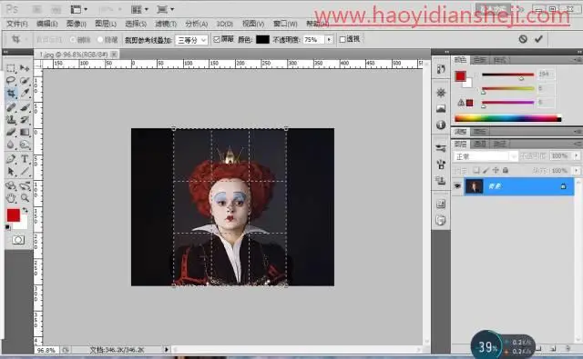Select the Brush tool

click(x=25, y=107)
